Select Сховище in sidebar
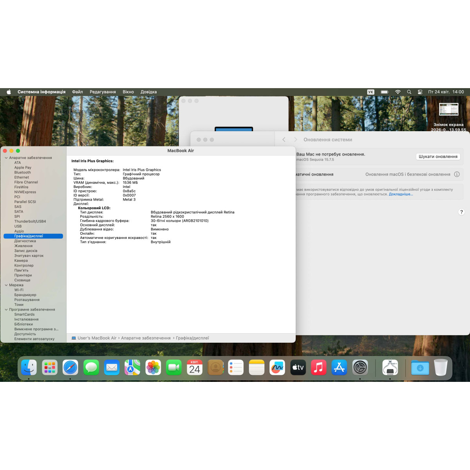 click(x=22, y=280)
